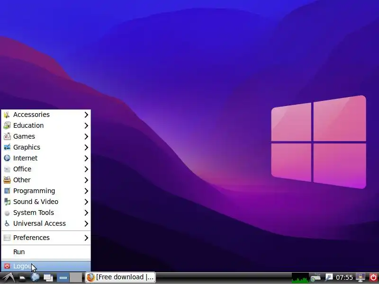This screenshot has width=379, height=284.
Task: Switch to the second workspace in pager
Action: coord(76,278)
